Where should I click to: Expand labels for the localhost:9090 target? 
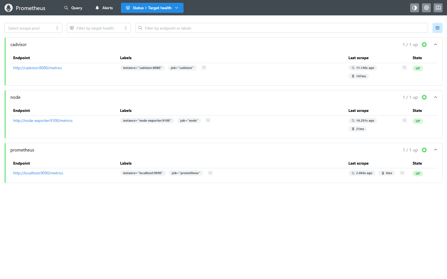pos(211,173)
